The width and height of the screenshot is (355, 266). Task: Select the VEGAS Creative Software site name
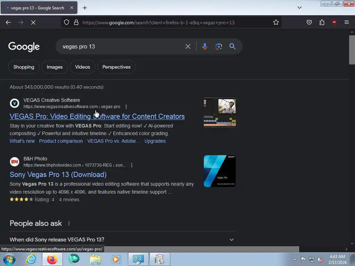tap(52, 100)
